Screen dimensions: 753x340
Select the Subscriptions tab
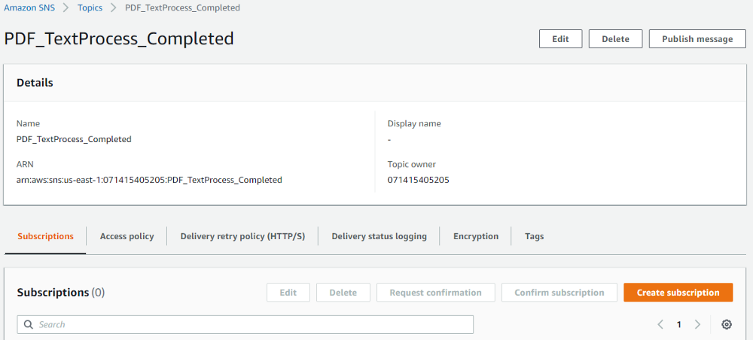click(45, 236)
